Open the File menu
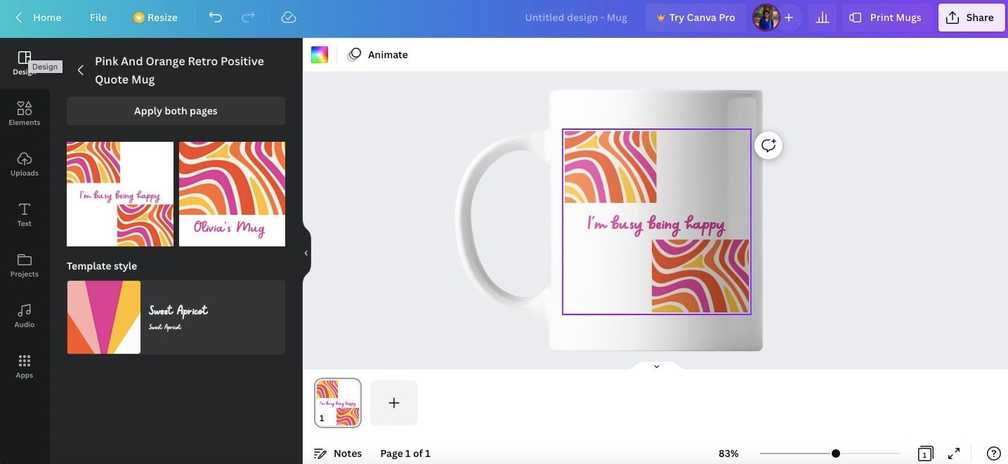This screenshot has width=1008, height=464. [x=98, y=18]
